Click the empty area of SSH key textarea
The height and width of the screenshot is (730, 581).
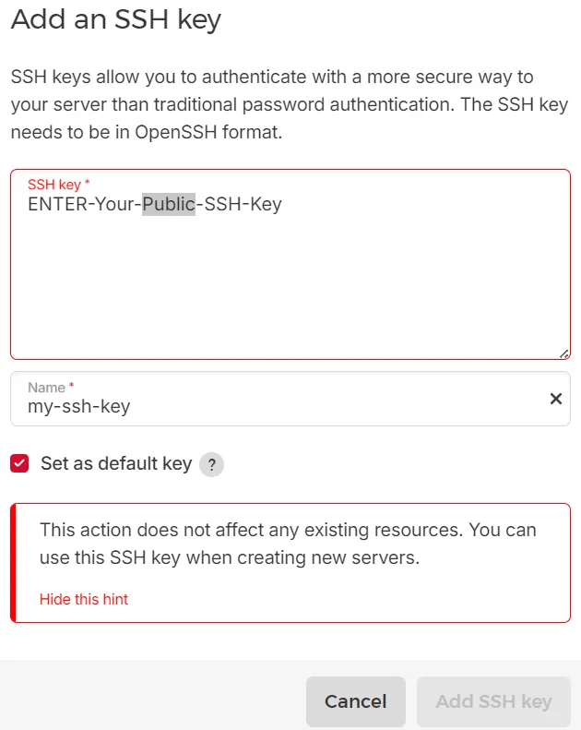(x=290, y=286)
